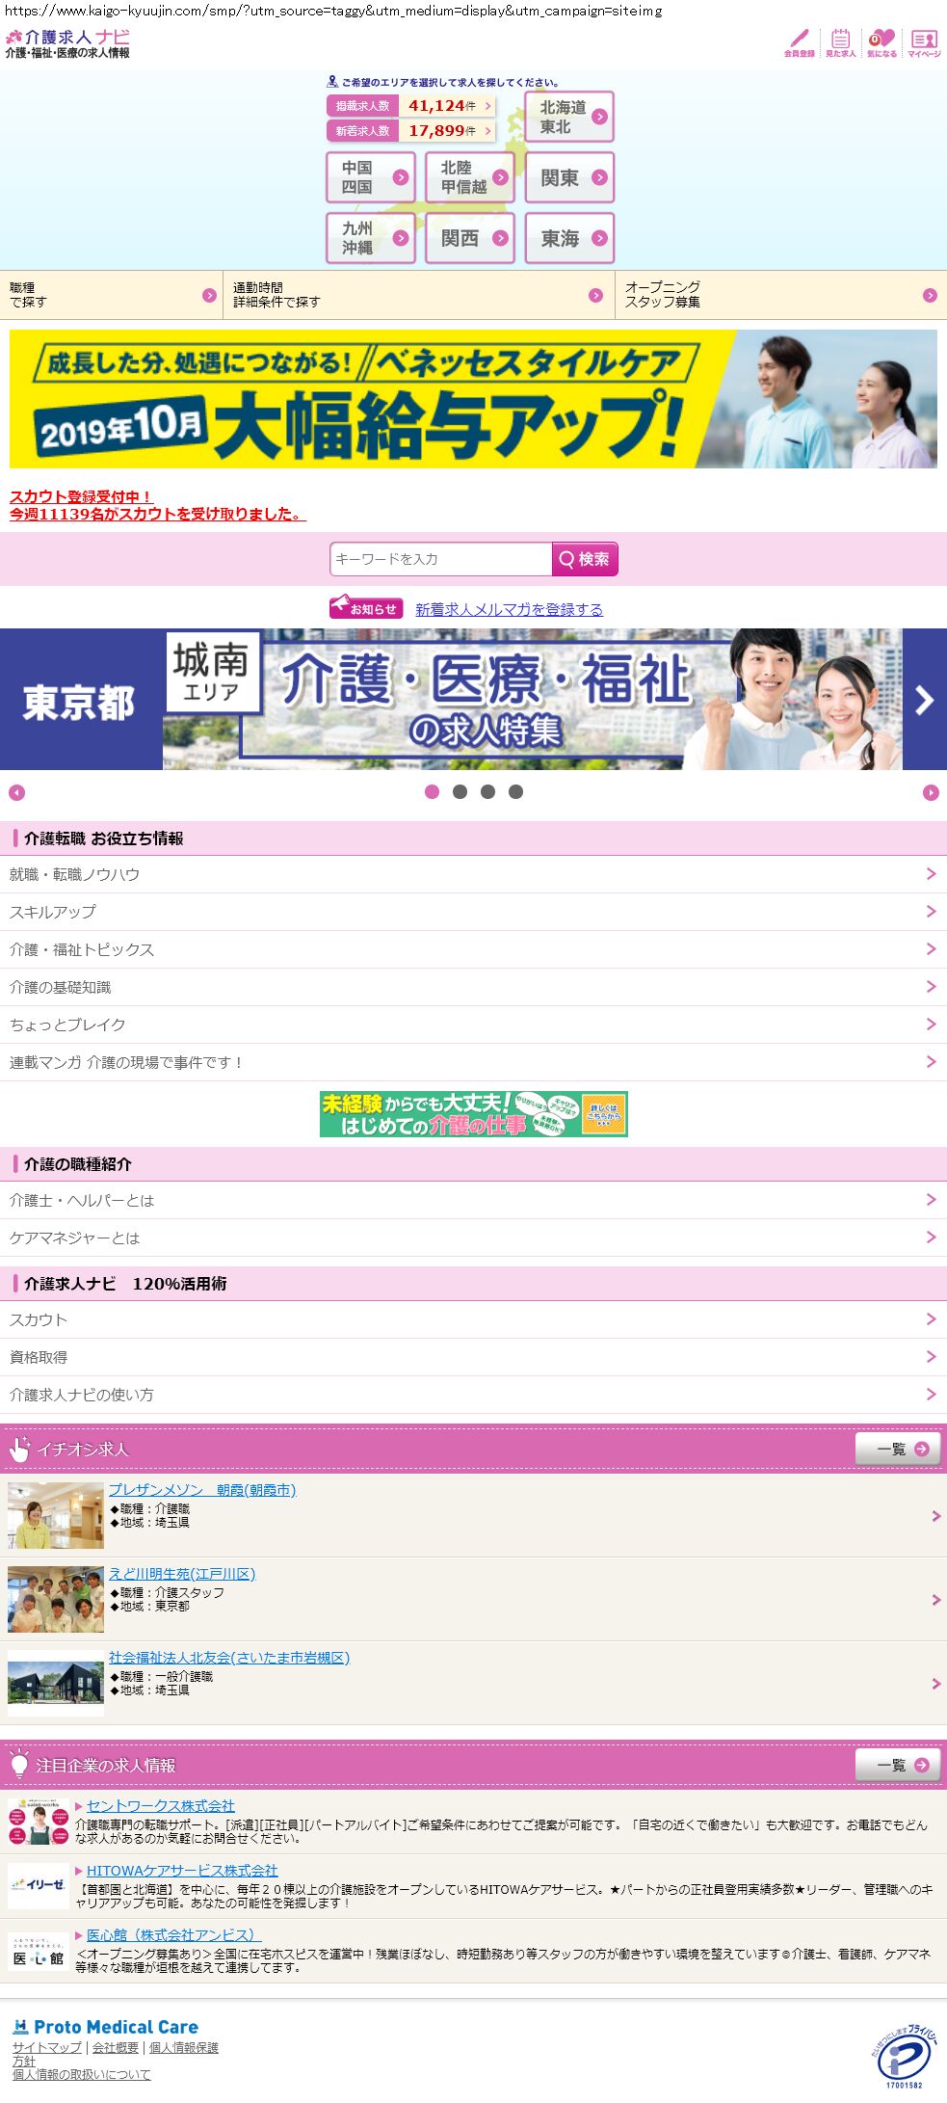Open オープニングスタッフ募集 tab

point(780,295)
